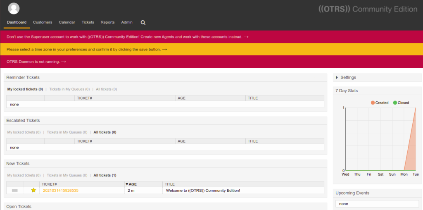Open ticket number 2021031415926535
Image resolution: width=423 pixels, height=210 pixels.
click(61, 191)
